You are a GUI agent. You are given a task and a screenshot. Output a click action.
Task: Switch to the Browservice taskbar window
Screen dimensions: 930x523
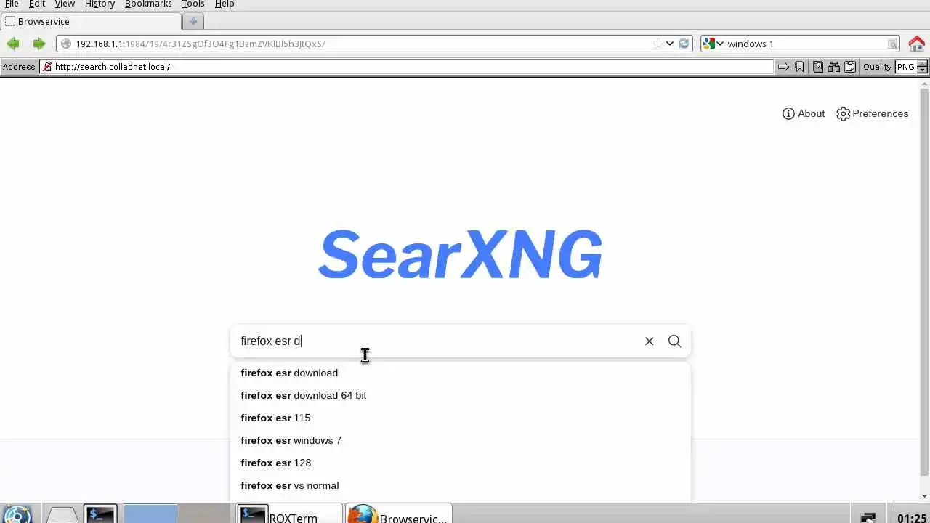(x=399, y=514)
